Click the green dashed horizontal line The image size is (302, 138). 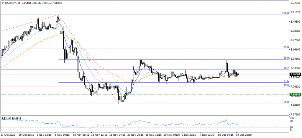[x=147, y=95]
